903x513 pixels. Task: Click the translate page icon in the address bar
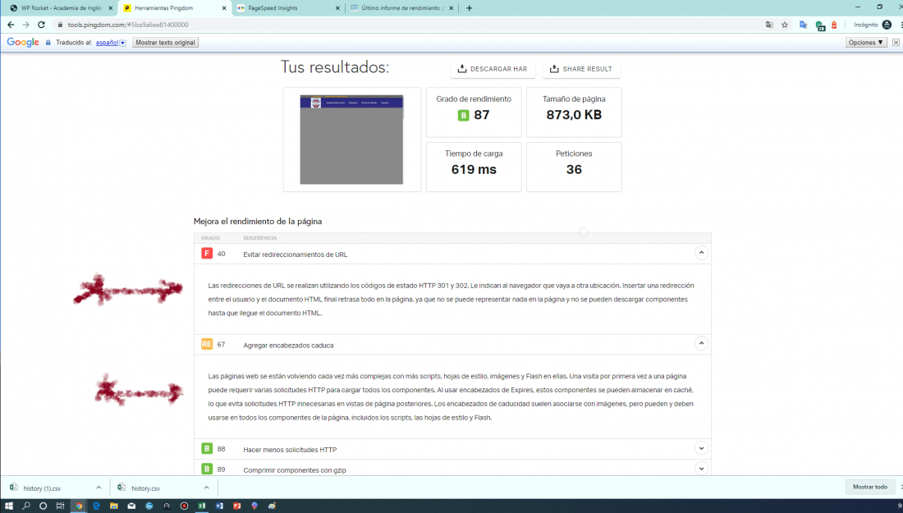(769, 25)
